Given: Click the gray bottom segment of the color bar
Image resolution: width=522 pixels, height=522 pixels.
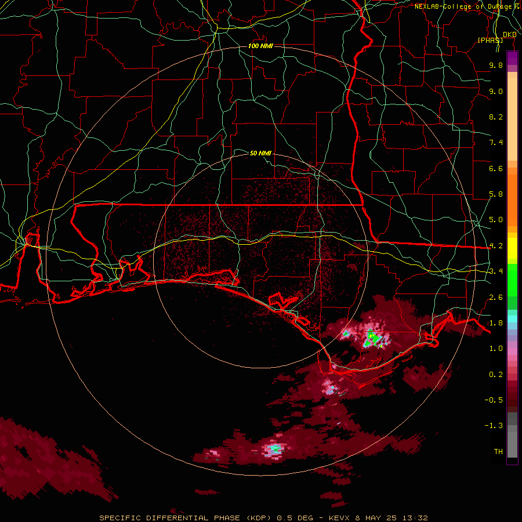Looking at the screenshot, I should (x=512, y=443).
